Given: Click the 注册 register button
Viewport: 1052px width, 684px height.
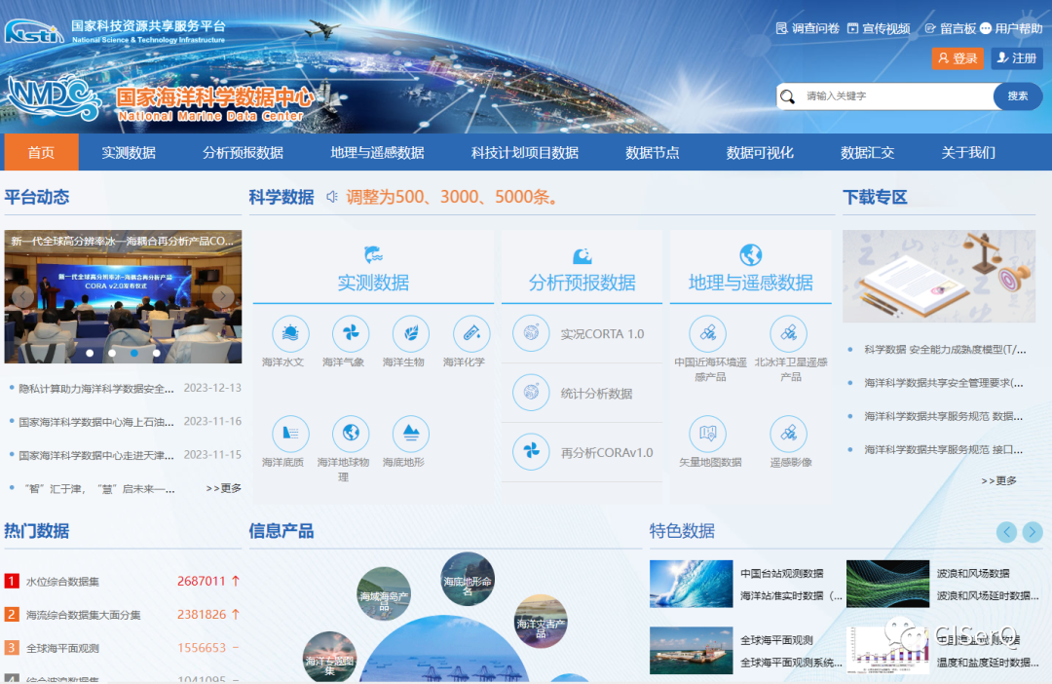Looking at the screenshot, I should pyautogui.click(x=1016, y=58).
